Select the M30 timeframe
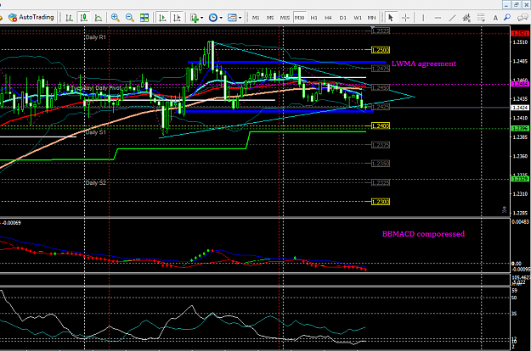 (x=299, y=18)
